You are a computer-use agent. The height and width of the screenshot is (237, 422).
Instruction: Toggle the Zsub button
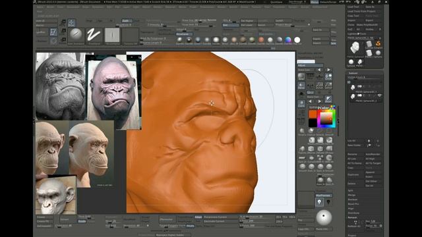pyautogui.click(x=137, y=20)
